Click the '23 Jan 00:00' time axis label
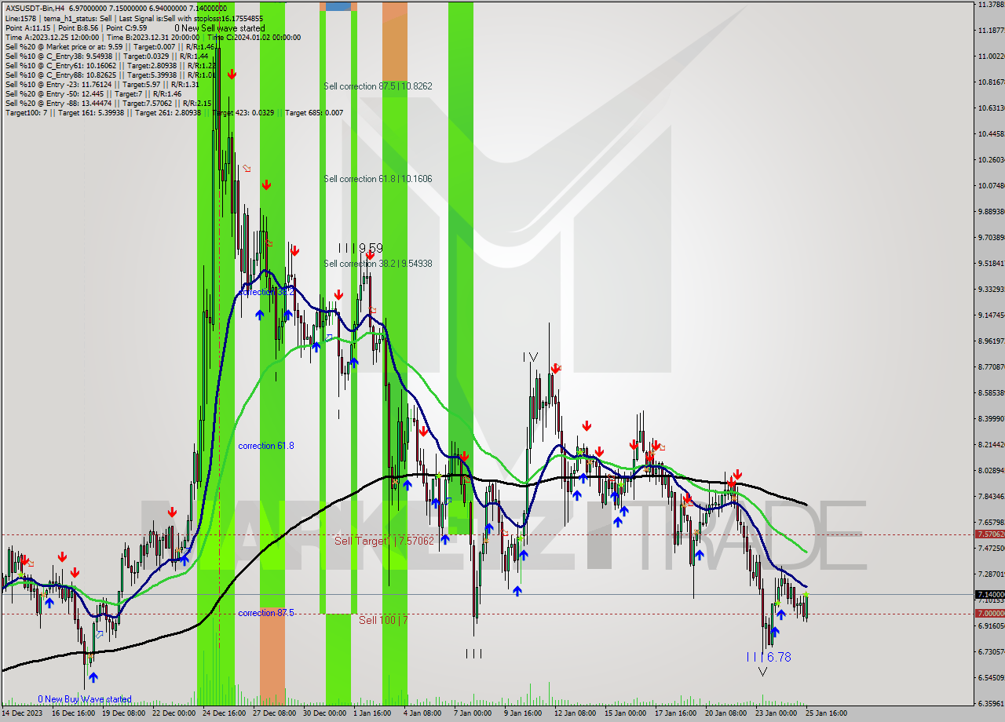This screenshot has height=722, width=1005. (x=776, y=713)
